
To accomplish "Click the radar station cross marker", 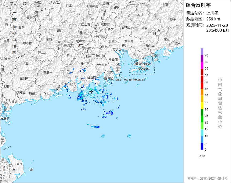I will click(x=91, y=92).
